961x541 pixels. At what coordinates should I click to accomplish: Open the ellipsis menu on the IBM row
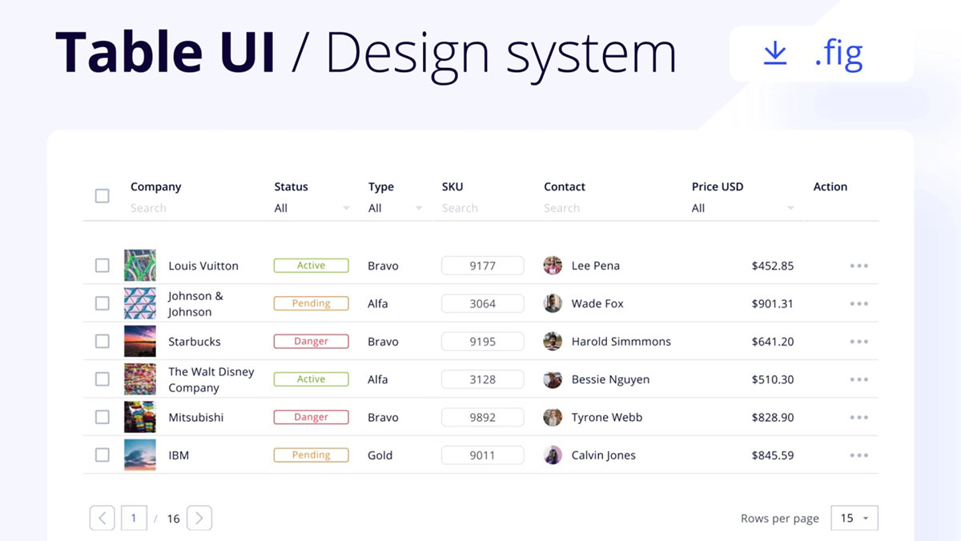coord(858,455)
